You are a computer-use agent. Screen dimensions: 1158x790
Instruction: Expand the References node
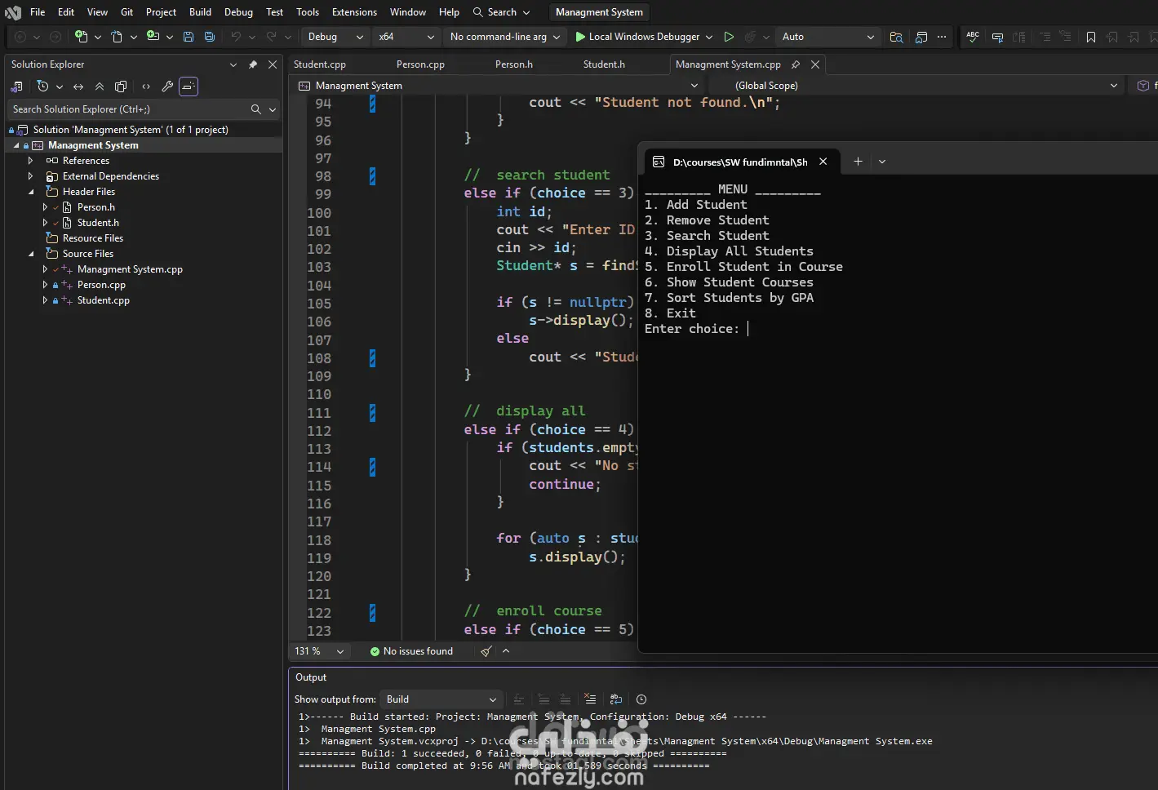pyautogui.click(x=31, y=161)
